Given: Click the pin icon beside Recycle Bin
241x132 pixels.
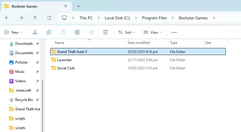Looking at the screenshot, I should (37, 100).
